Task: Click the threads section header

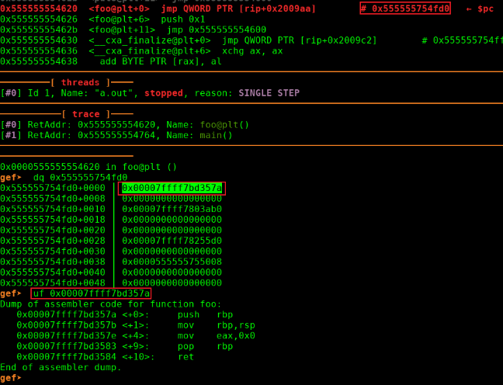Action: 80,82
